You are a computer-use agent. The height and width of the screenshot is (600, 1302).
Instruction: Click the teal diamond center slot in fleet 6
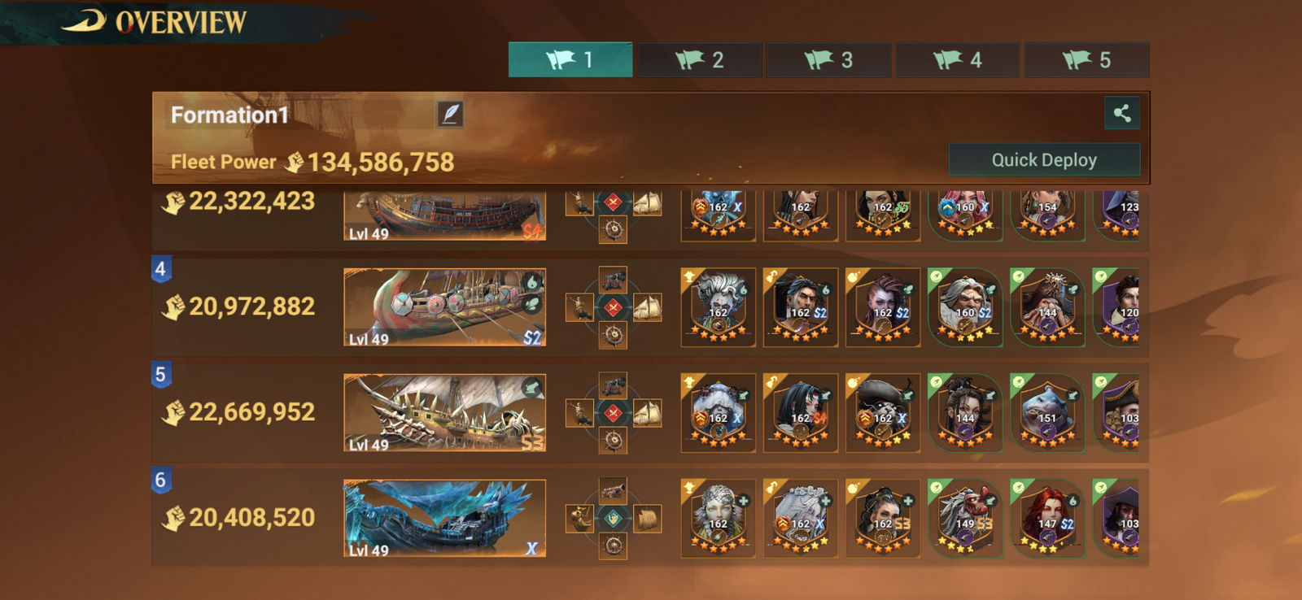(x=614, y=518)
